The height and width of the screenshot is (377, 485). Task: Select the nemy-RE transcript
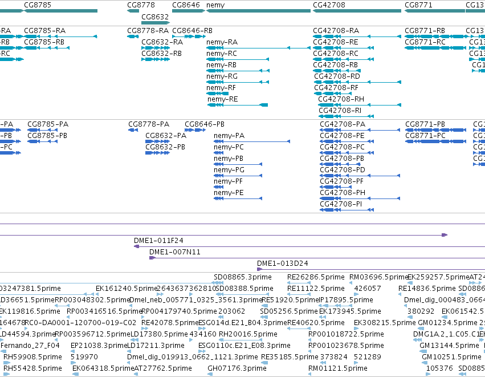pos(238,105)
